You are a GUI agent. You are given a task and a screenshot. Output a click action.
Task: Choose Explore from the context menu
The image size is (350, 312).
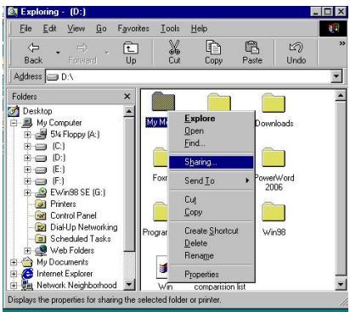click(x=211, y=119)
